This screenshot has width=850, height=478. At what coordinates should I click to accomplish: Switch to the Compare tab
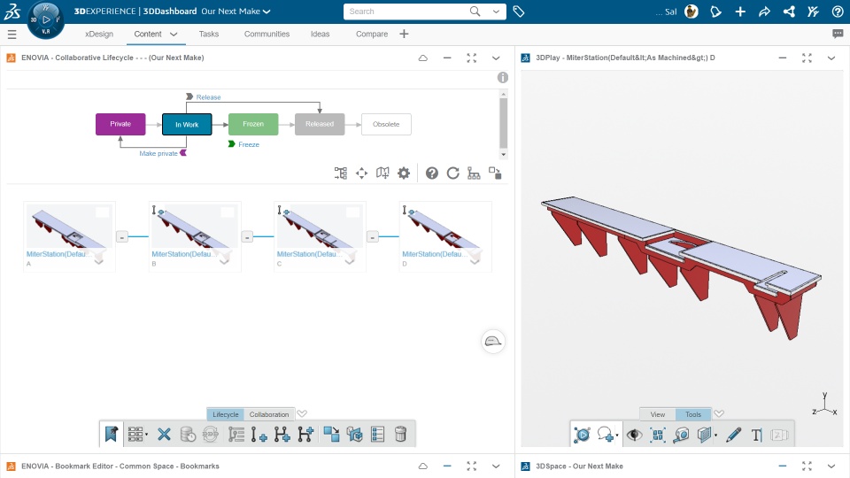click(x=372, y=35)
